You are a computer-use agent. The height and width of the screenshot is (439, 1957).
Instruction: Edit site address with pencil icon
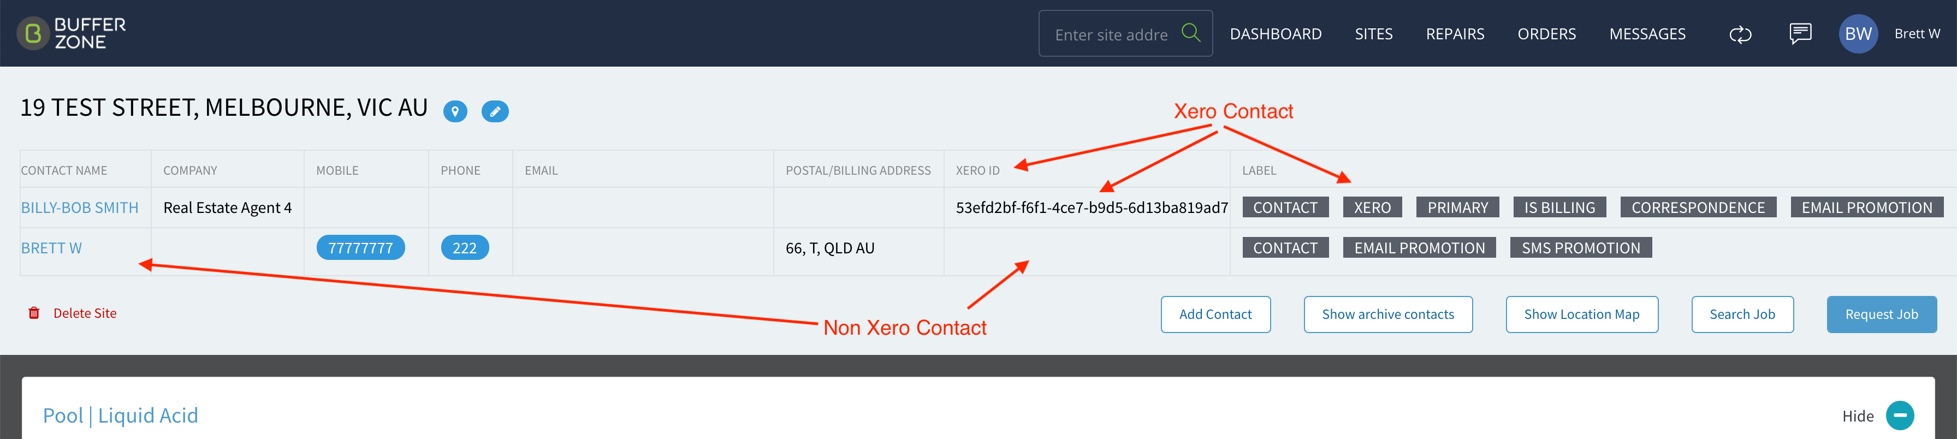(x=495, y=111)
